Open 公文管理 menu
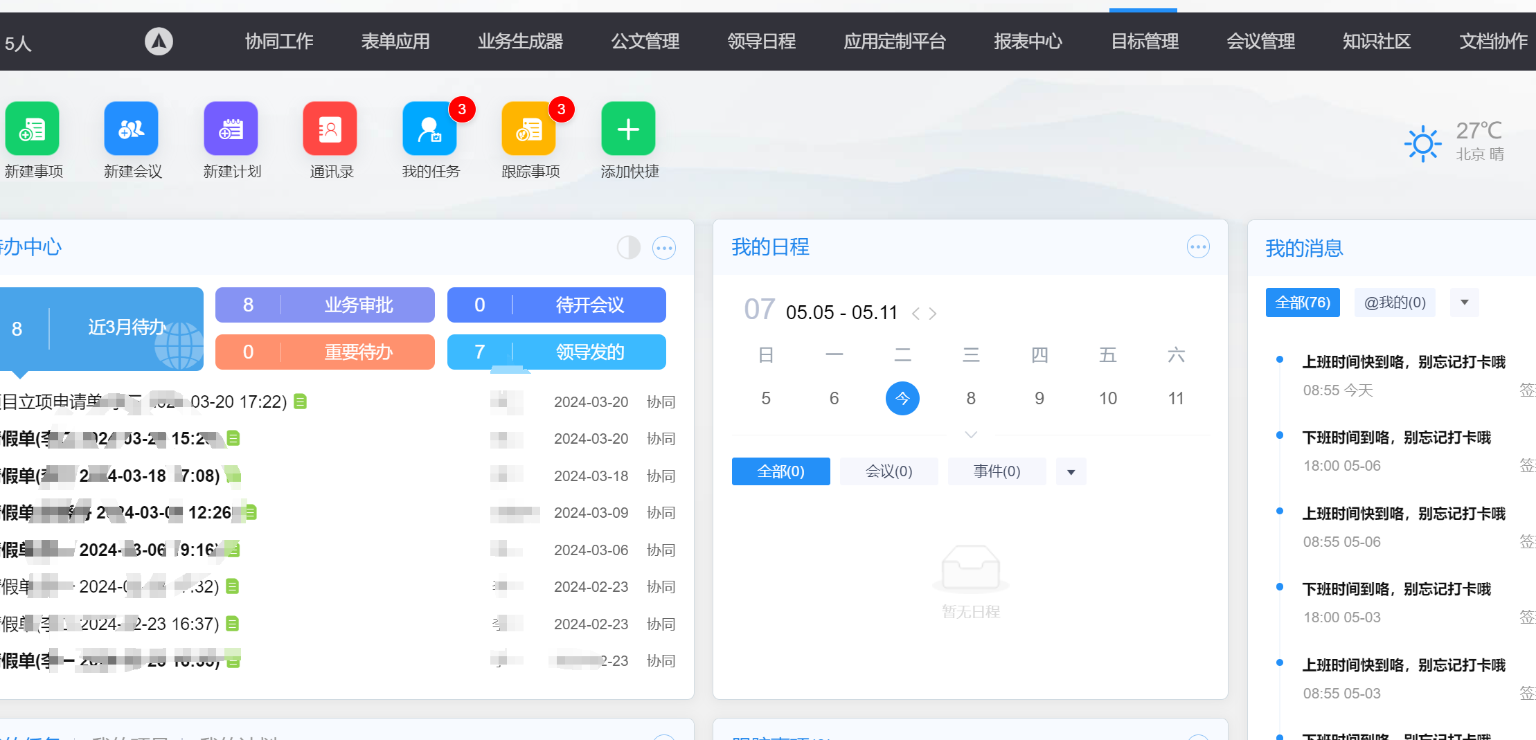The height and width of the screenshot is (740, 1536). (645, 42)
